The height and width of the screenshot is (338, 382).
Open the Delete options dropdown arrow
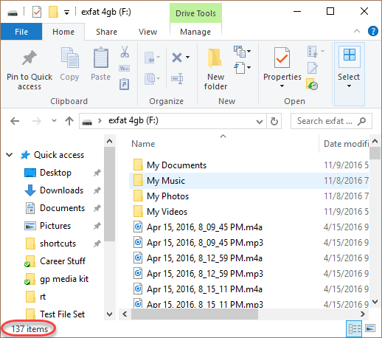pyautogui.click(x=188, y=57)
